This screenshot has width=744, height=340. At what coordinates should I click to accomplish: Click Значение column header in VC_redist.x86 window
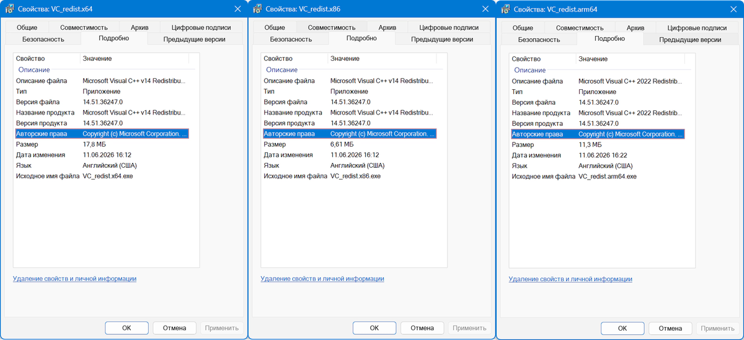(x=382, y=58)
